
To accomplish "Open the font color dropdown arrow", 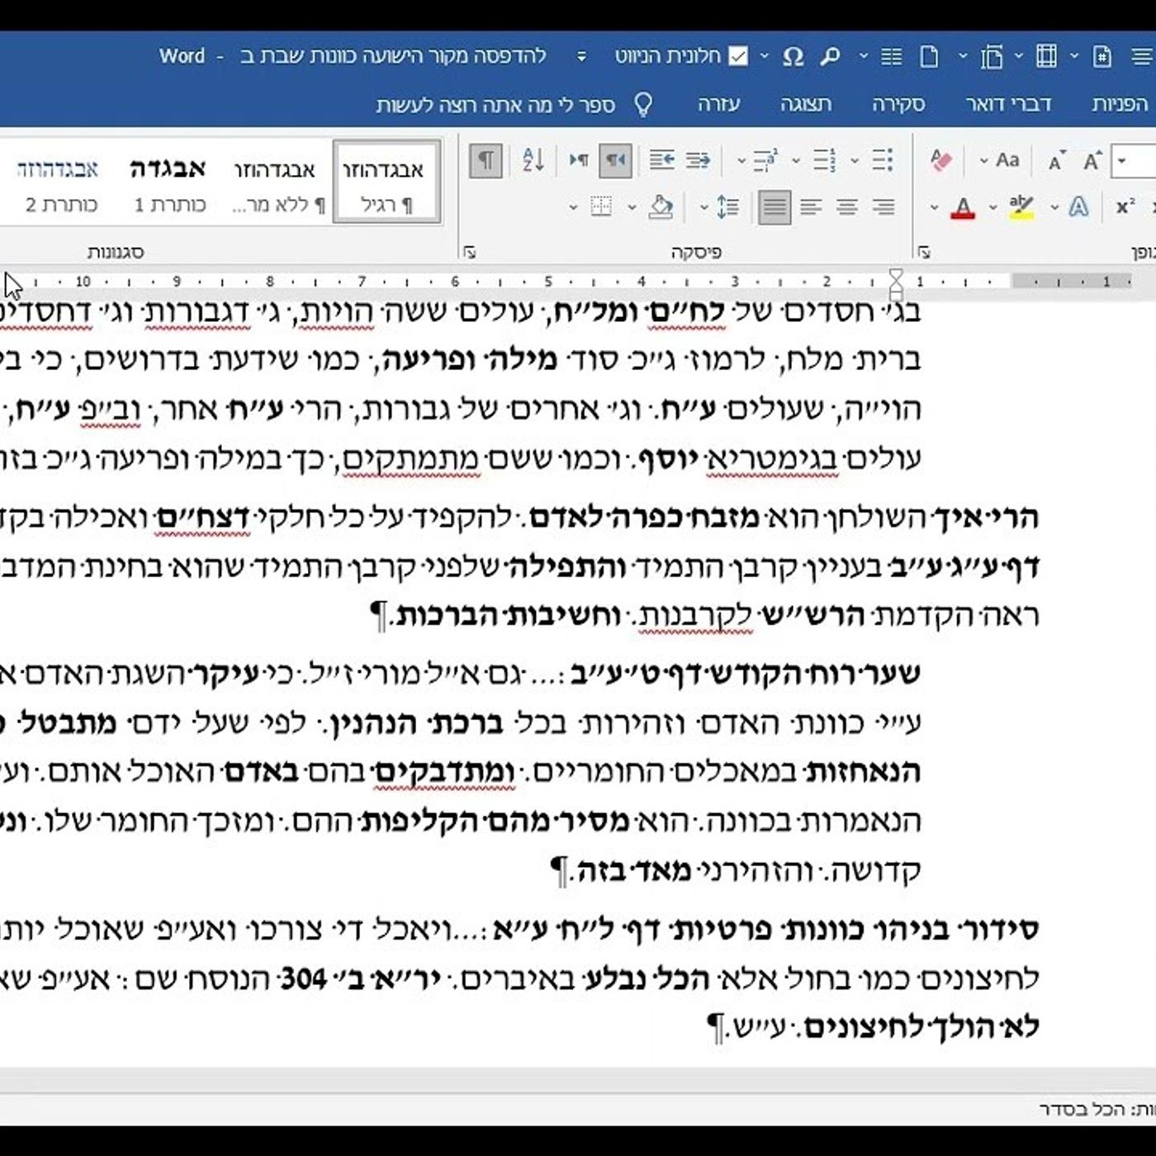I will 934,207.
